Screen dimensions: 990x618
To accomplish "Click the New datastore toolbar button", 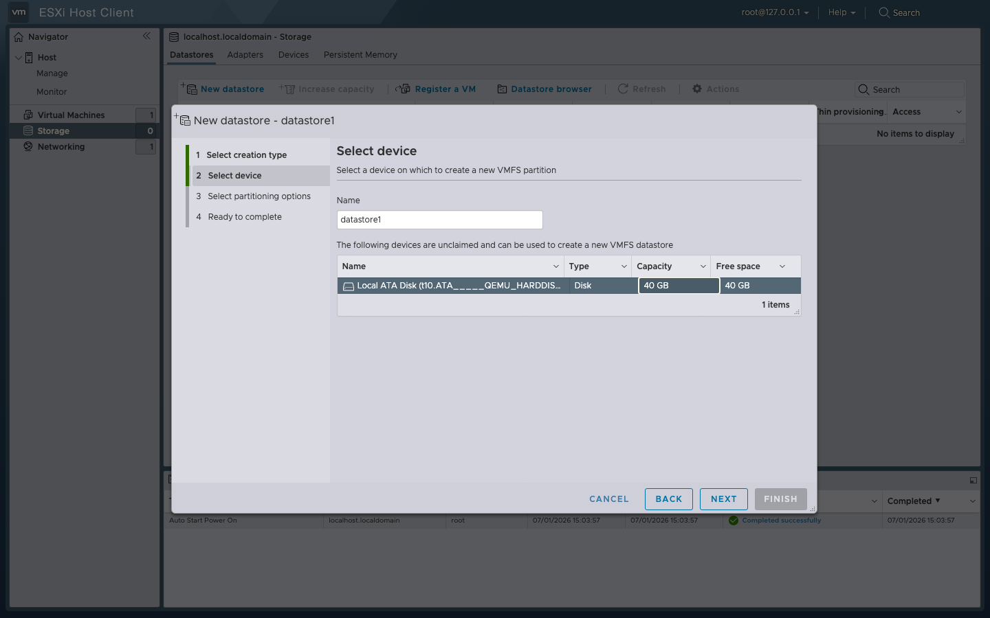I will (x=223, y=89).
